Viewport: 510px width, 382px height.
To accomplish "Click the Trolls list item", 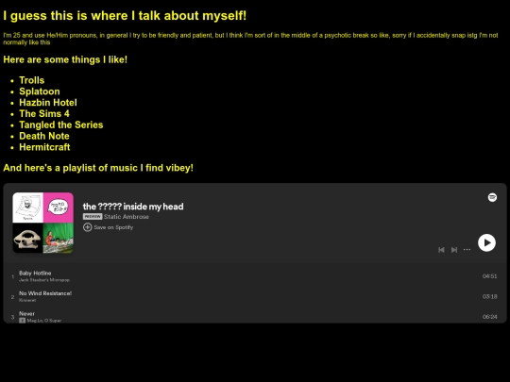I will (31, 80).
